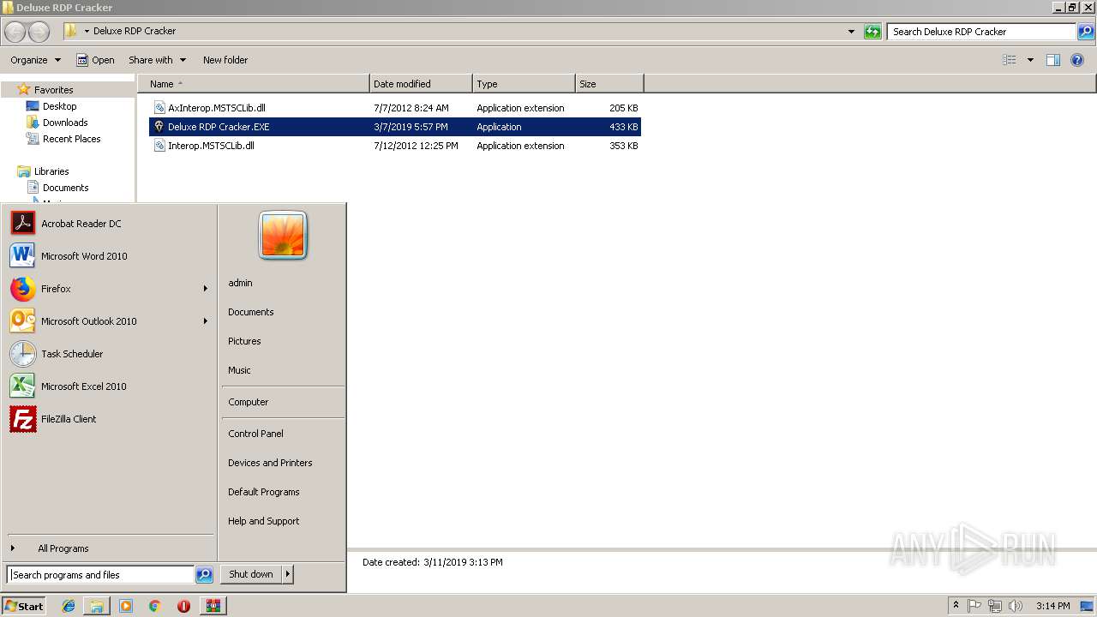Open Control Panel from Start menu

[255, 434]
